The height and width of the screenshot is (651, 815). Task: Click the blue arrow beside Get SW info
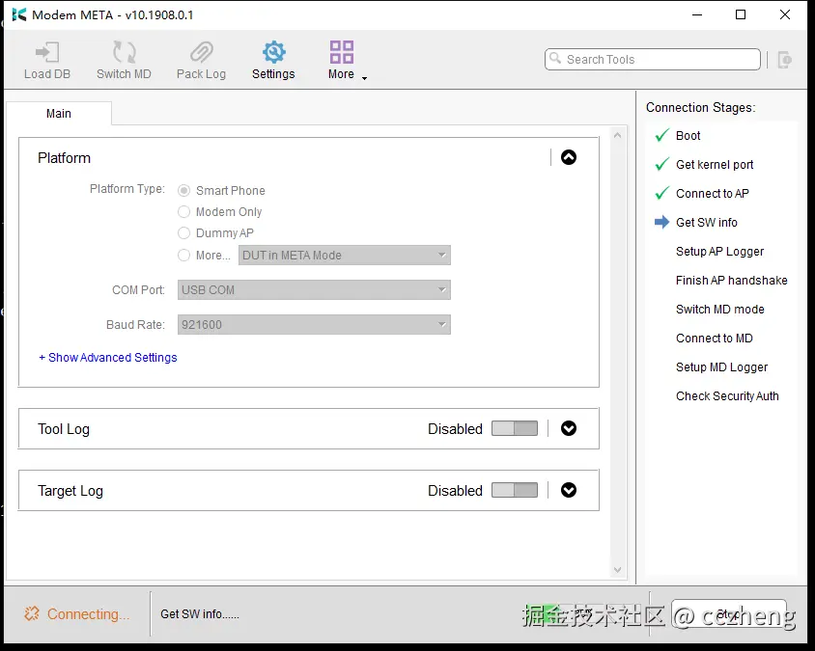tap(661, 222)
